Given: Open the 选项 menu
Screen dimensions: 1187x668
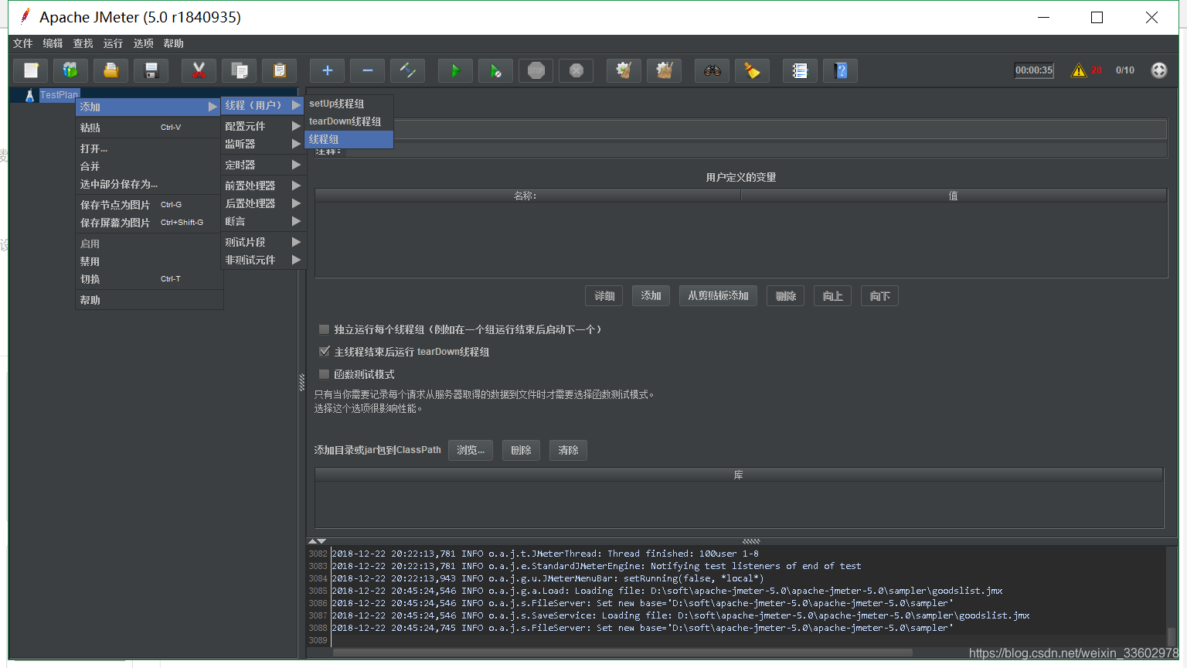Looking at the screenshot, I should click(x=143, y=43).
